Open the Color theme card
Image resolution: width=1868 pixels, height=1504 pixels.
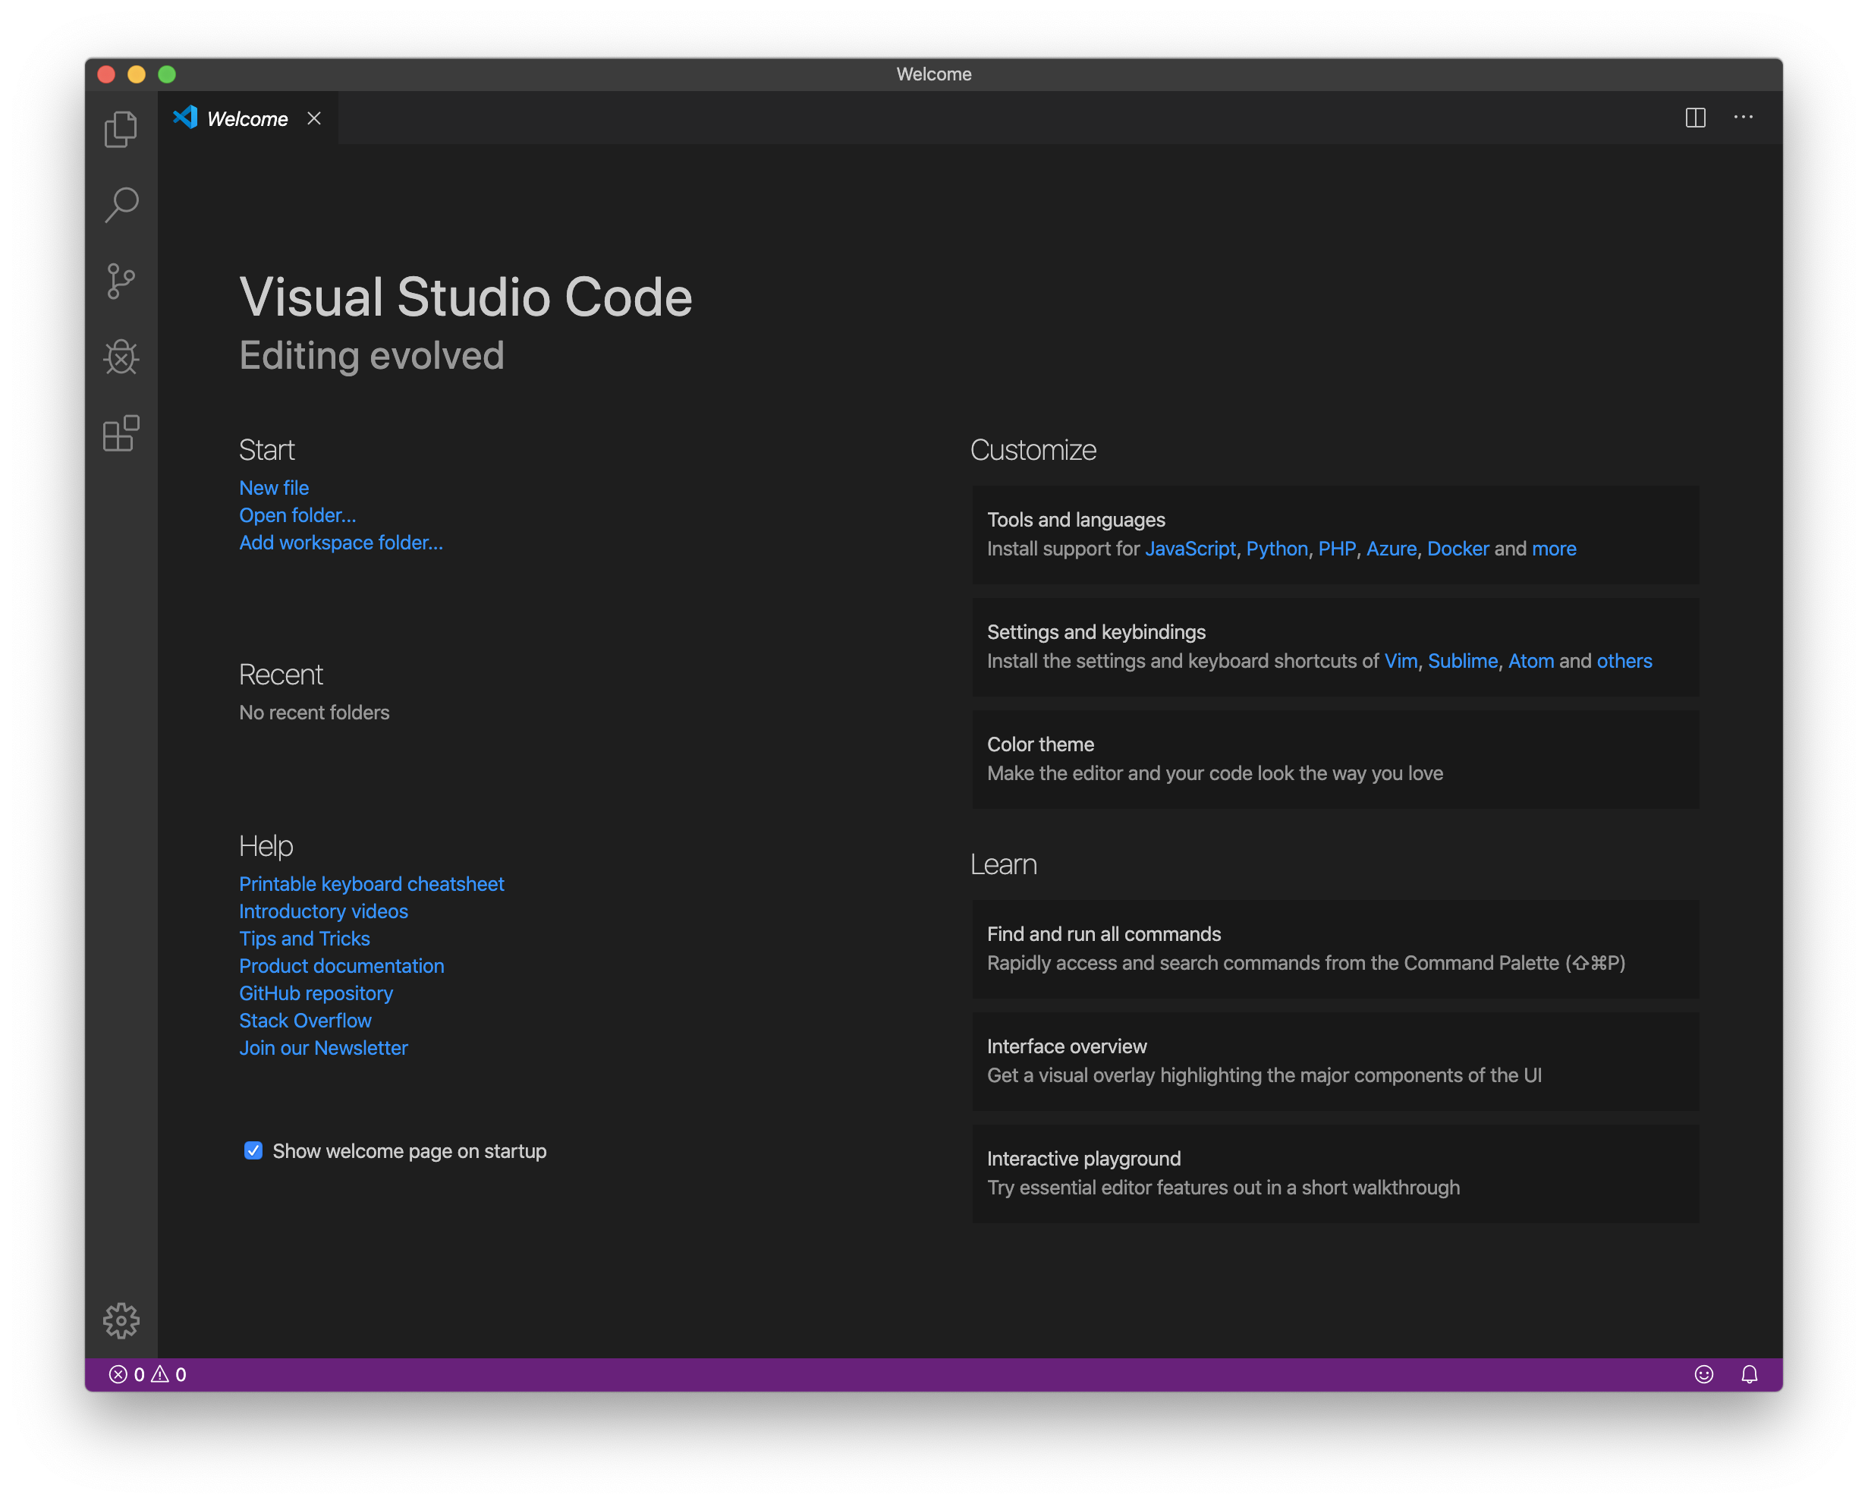(x=1335, y=759)
